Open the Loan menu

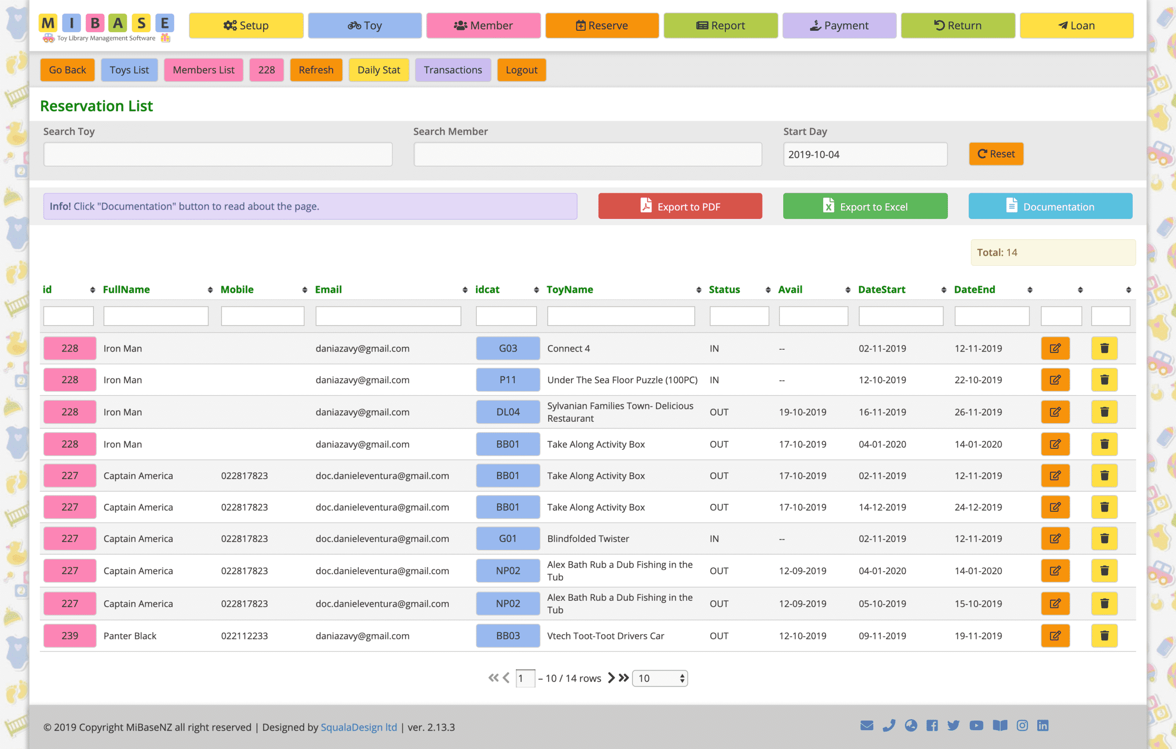click(x=1077, y=25)
